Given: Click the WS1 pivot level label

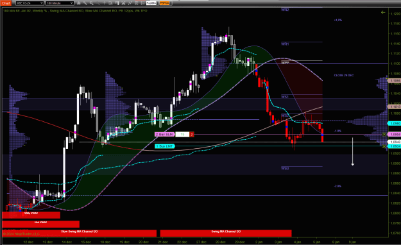Looking at the screenshot, I should [285, 97].
